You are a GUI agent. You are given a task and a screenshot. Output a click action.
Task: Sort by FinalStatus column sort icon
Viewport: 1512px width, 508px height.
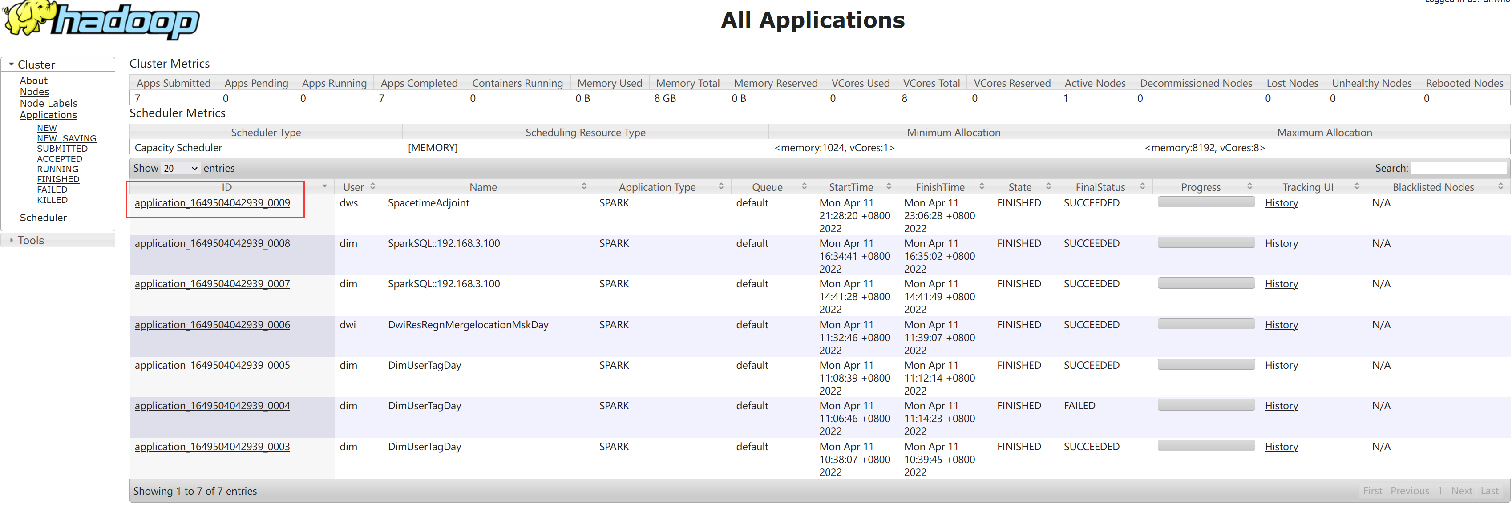[1142, 186]
